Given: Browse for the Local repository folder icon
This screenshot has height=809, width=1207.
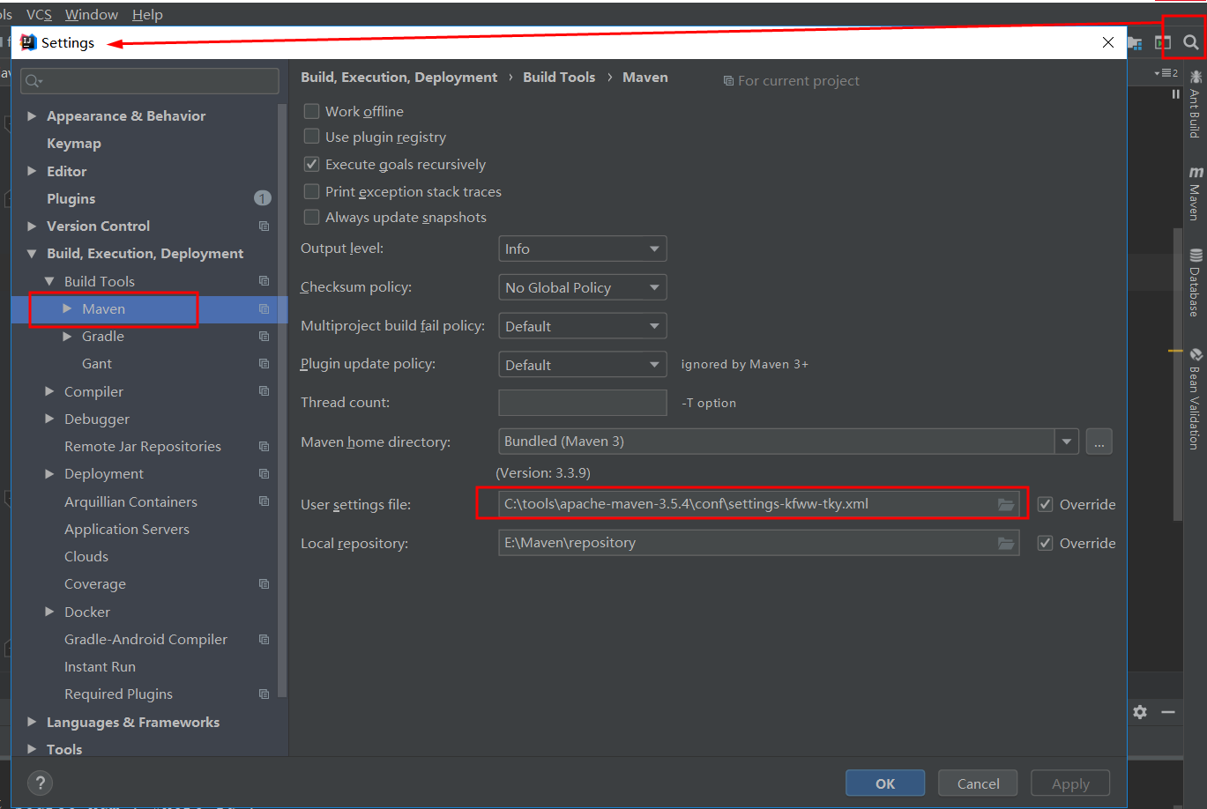Looking at the screenshot, I should (x=1006, y=543).
